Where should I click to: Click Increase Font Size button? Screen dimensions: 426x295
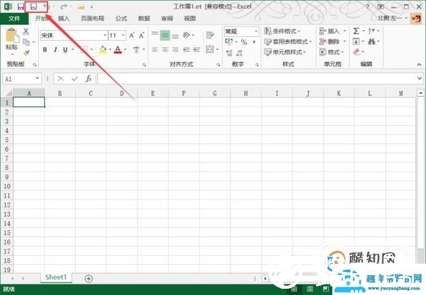click(132, 36)
